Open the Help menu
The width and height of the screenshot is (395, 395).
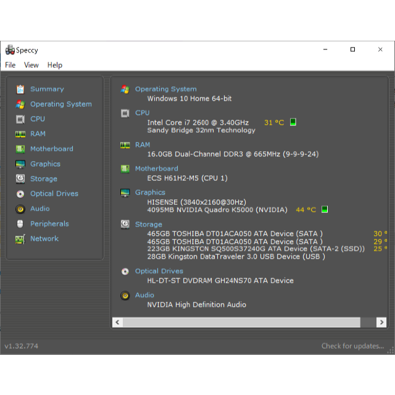[x=55, y=65]
